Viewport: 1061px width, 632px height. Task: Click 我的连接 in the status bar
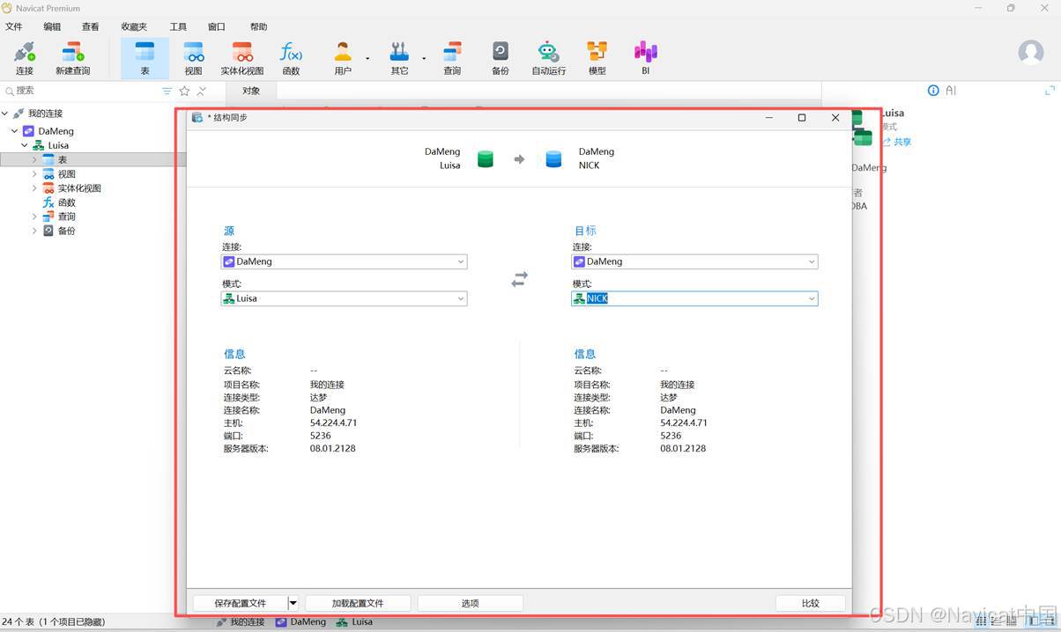point(240,621)
